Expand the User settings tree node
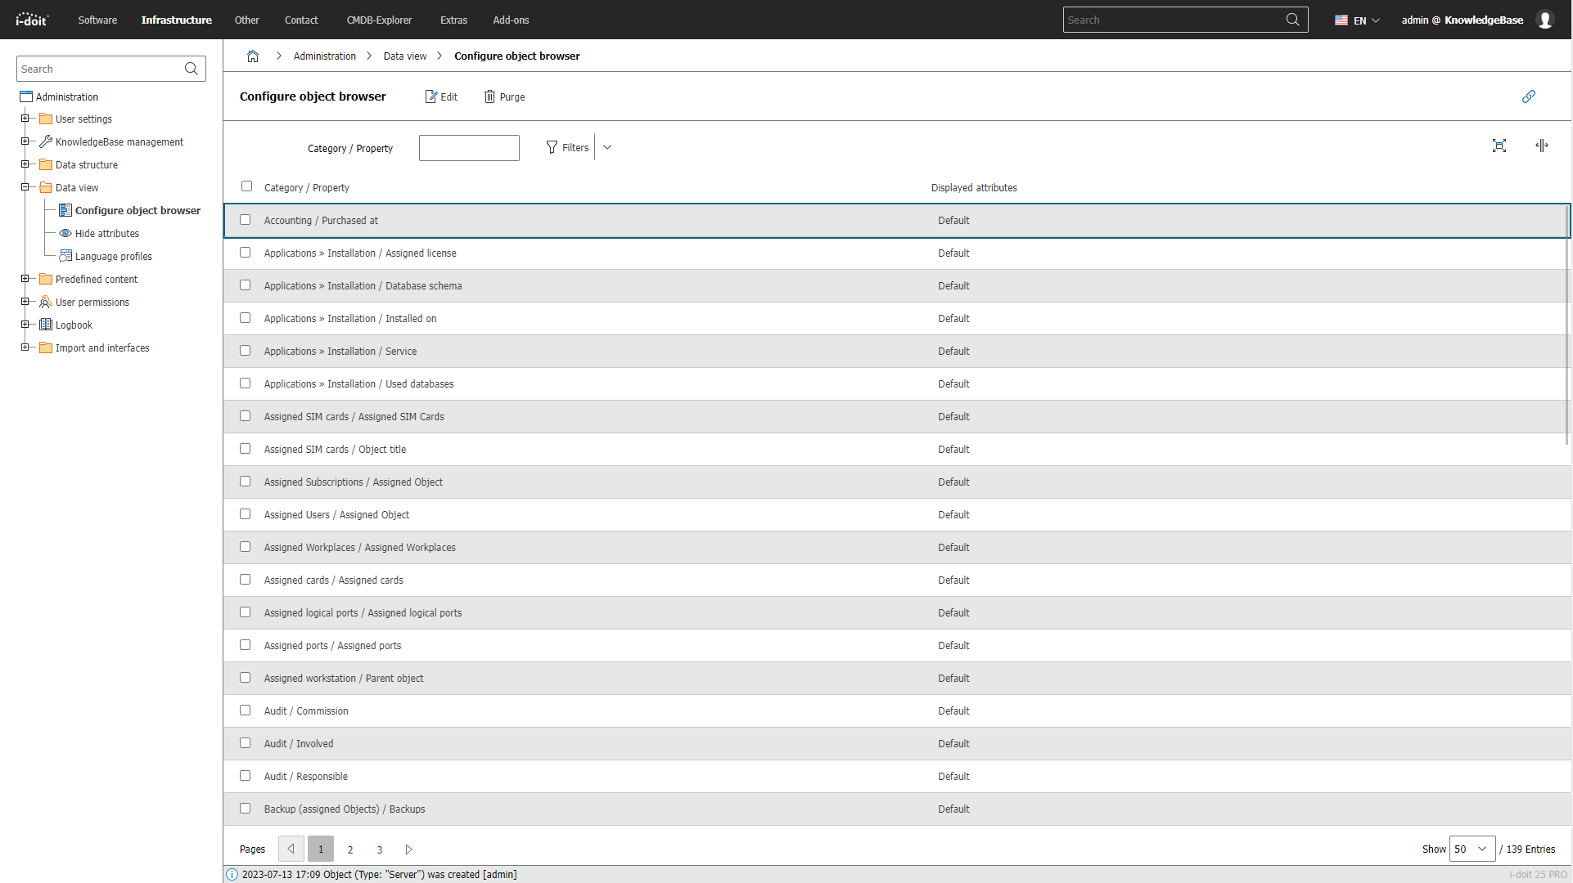 (x=25, y=119)
